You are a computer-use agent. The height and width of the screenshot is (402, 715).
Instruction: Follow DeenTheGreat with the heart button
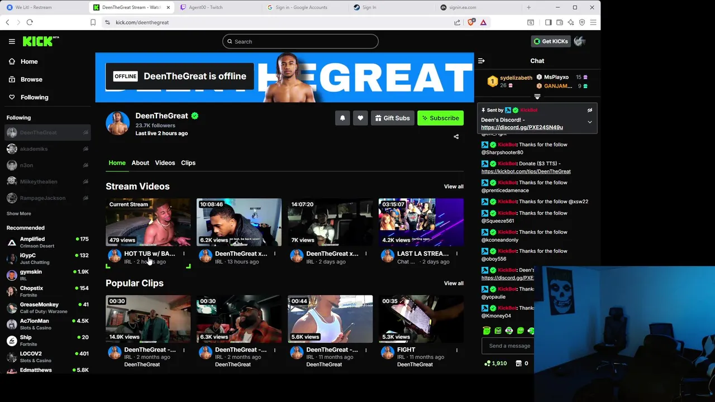tap(360, 118)
